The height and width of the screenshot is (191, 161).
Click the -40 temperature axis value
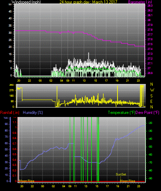[150, 139]
